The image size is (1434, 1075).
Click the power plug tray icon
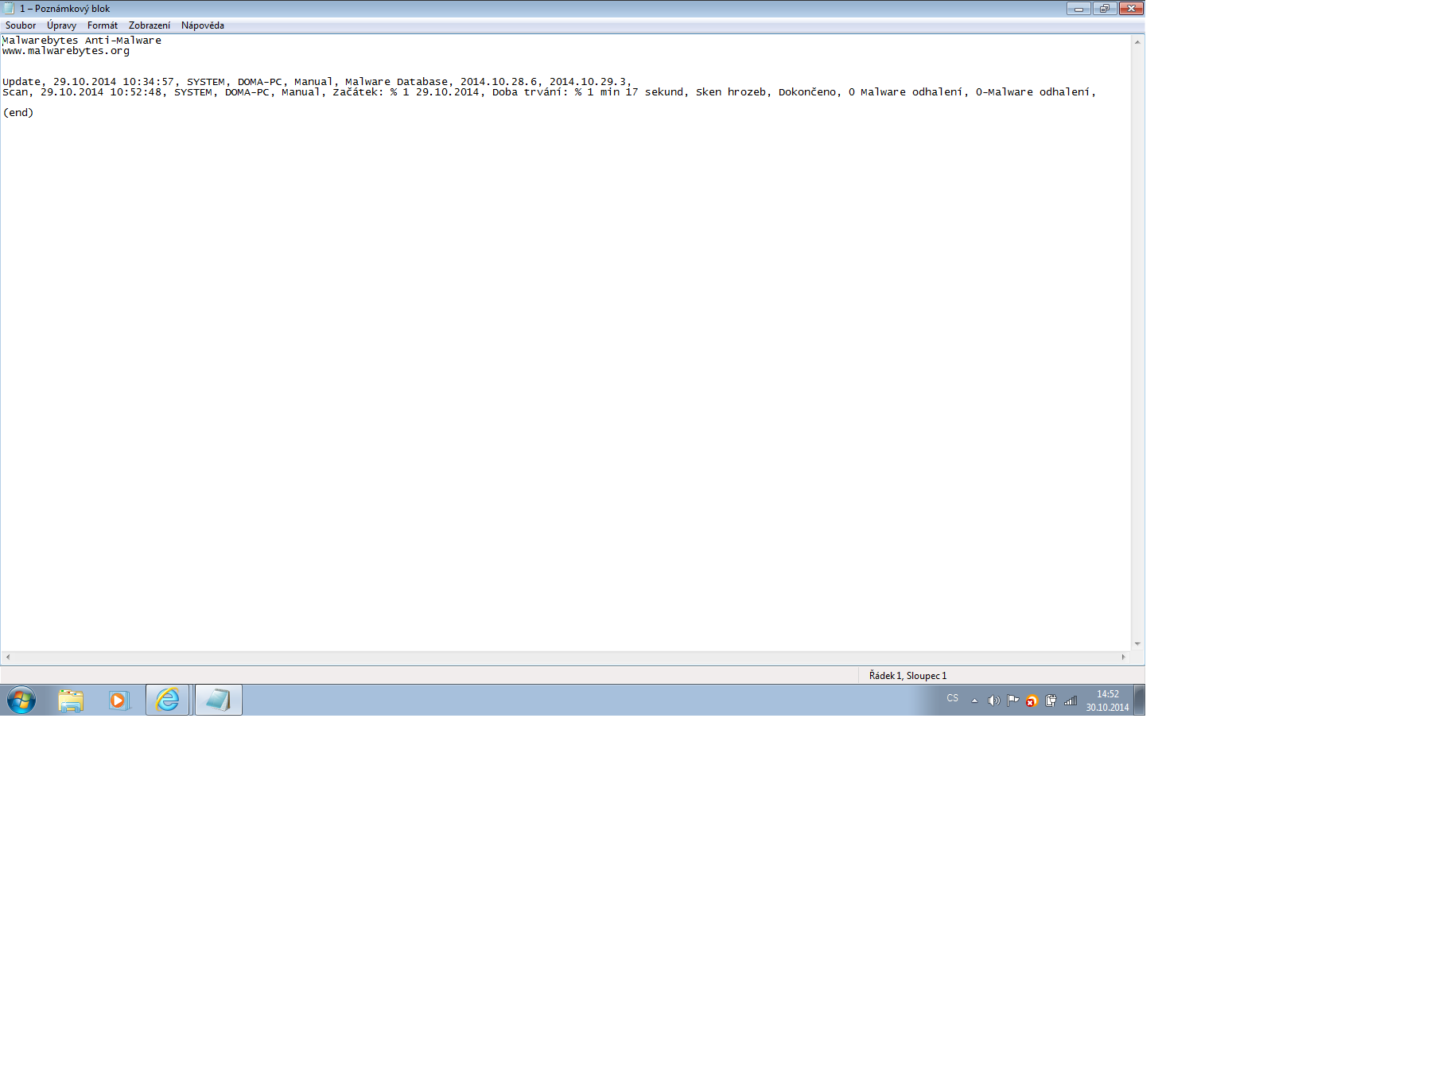[1051, 700]
